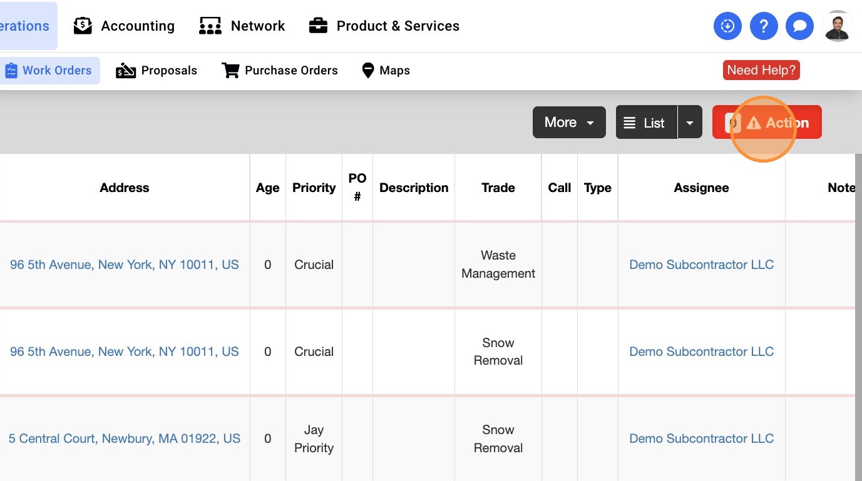
Task: Click the blue question mark help icon
Action: (764, 26)
